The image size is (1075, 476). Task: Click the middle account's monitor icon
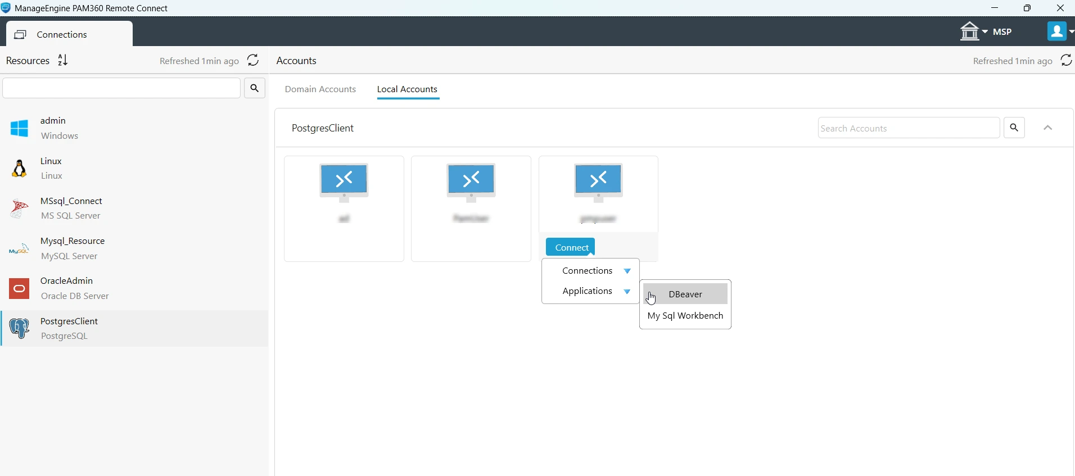(x=471, y=183)
